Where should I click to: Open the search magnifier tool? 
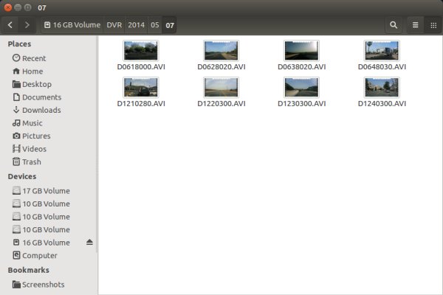394,25
